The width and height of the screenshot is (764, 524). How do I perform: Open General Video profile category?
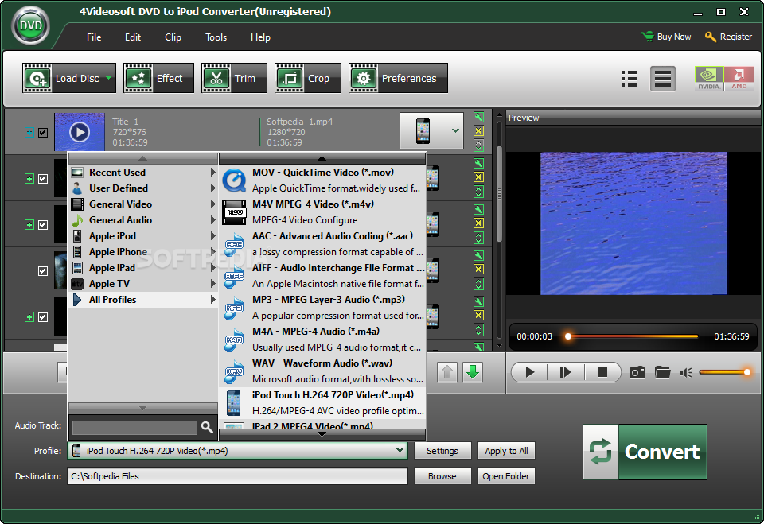[x=142, y=204]
